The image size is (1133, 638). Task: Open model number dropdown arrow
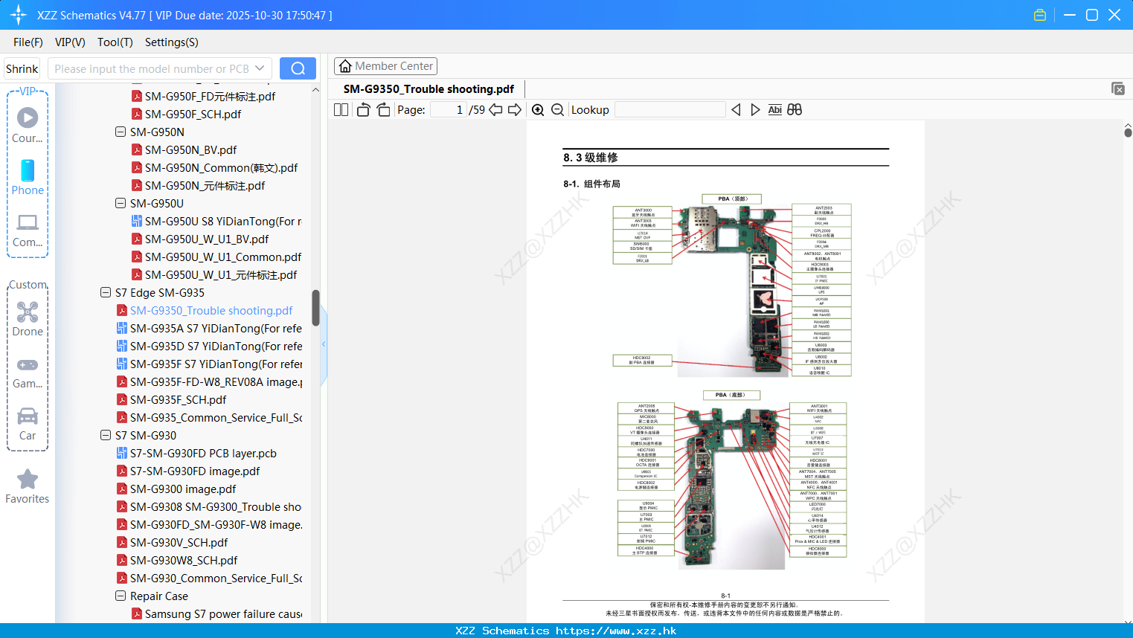(260, 68)
